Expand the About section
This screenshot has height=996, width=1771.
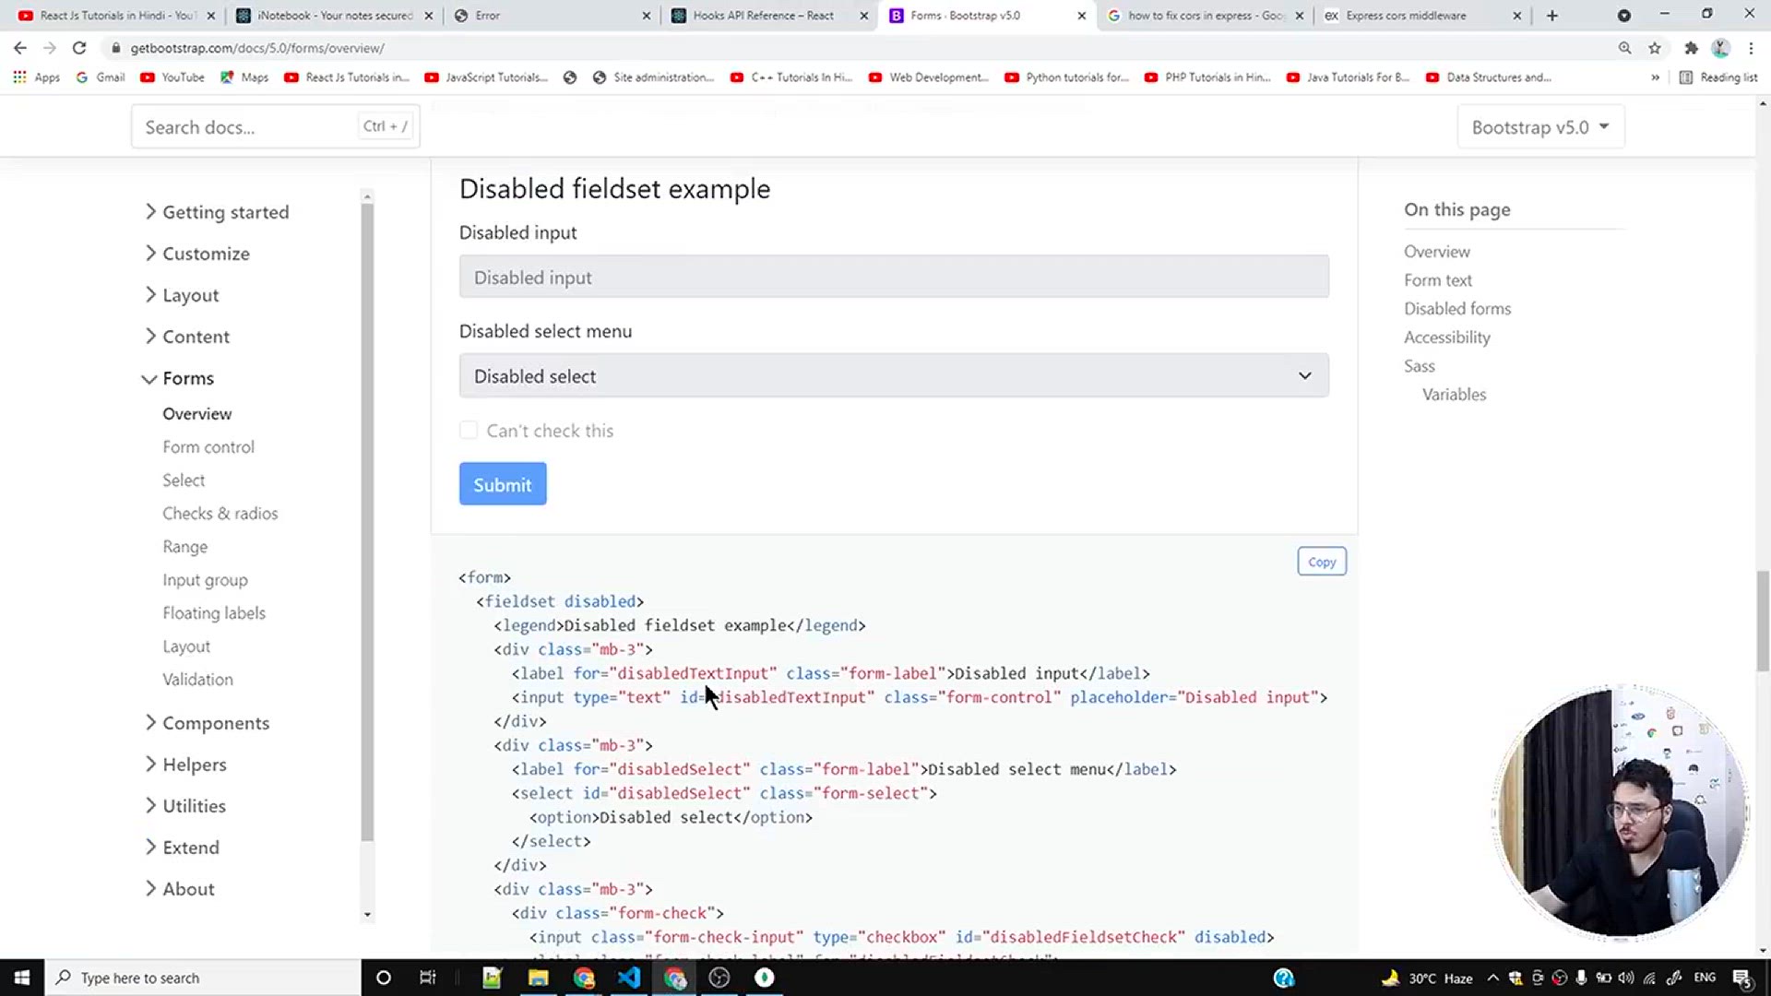coord(180,889)
